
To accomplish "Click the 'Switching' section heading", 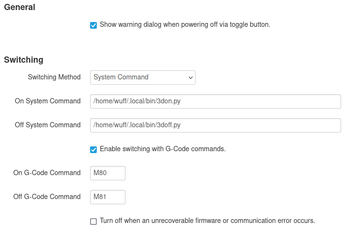I will tap(23, 60).
